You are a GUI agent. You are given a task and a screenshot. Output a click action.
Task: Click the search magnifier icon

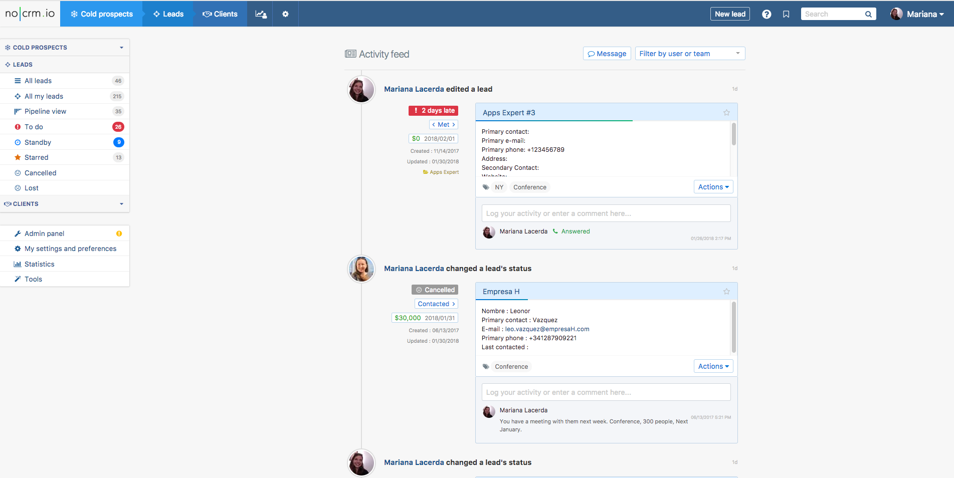pyautogui.click(x=868, y=14)
